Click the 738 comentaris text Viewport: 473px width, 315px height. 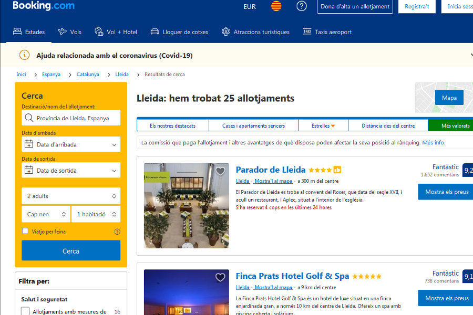click(x=441, y=281)
